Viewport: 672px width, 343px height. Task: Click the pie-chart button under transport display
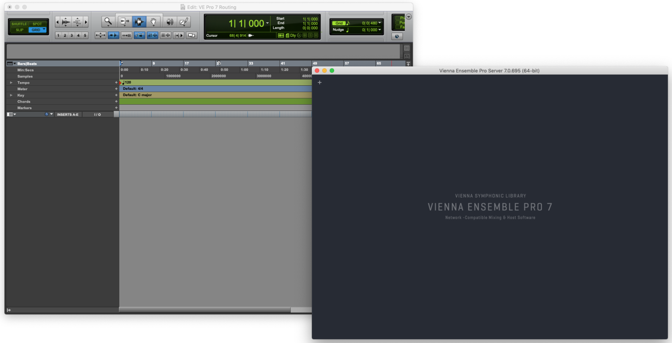pyautogui.click(x=397, y=36)
